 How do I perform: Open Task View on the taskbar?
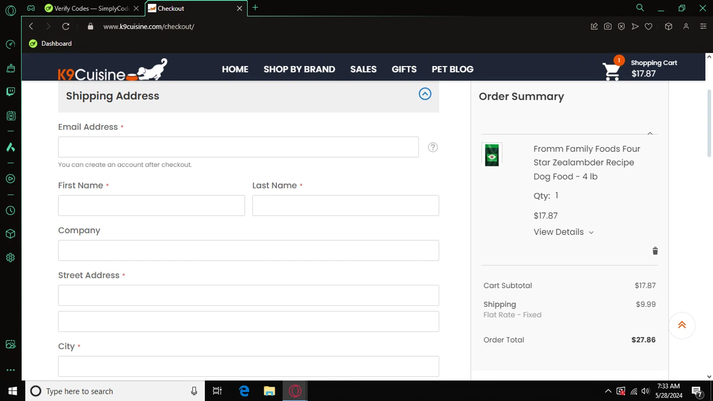(217, 391)
